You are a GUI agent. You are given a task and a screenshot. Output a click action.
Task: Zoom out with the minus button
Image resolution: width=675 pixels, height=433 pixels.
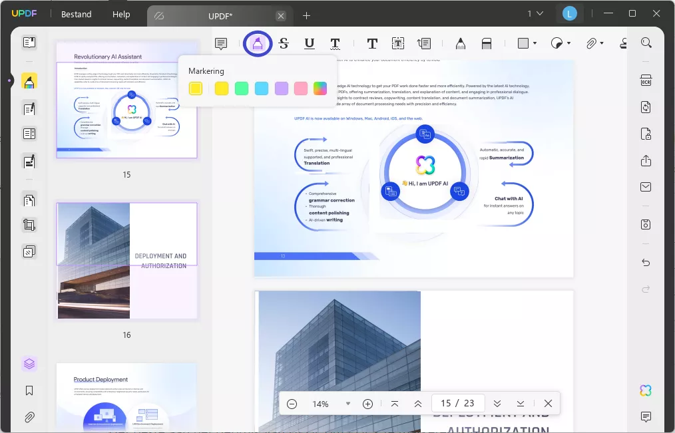point(292,404)
